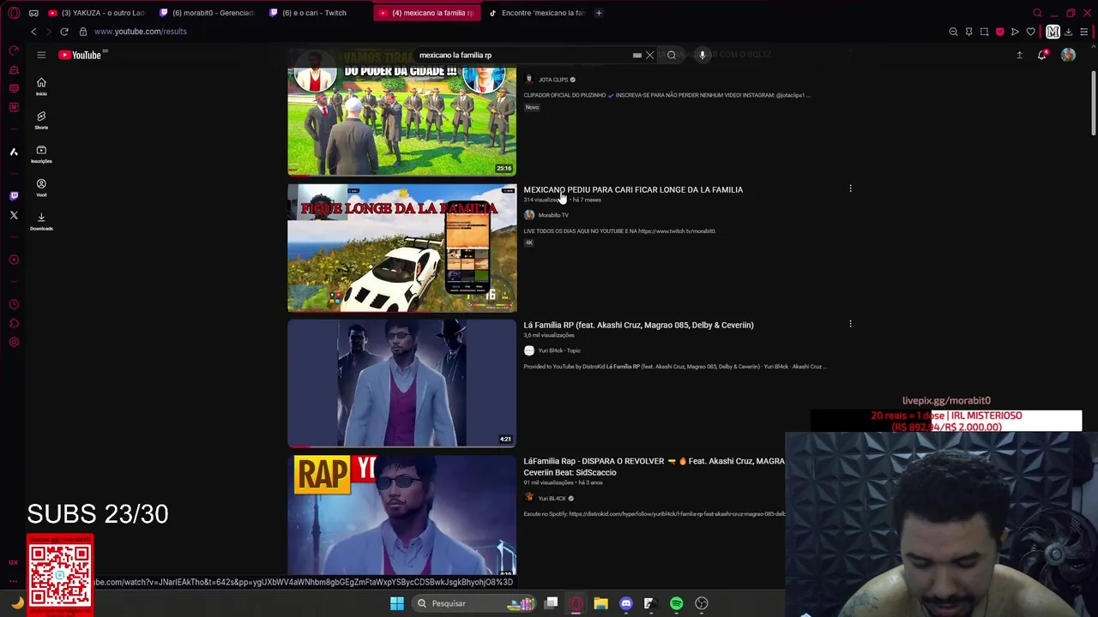The width and height of the screenshot is (1098, 617).
Task: Open Opera sidebar settings gear
Action: 14,342
